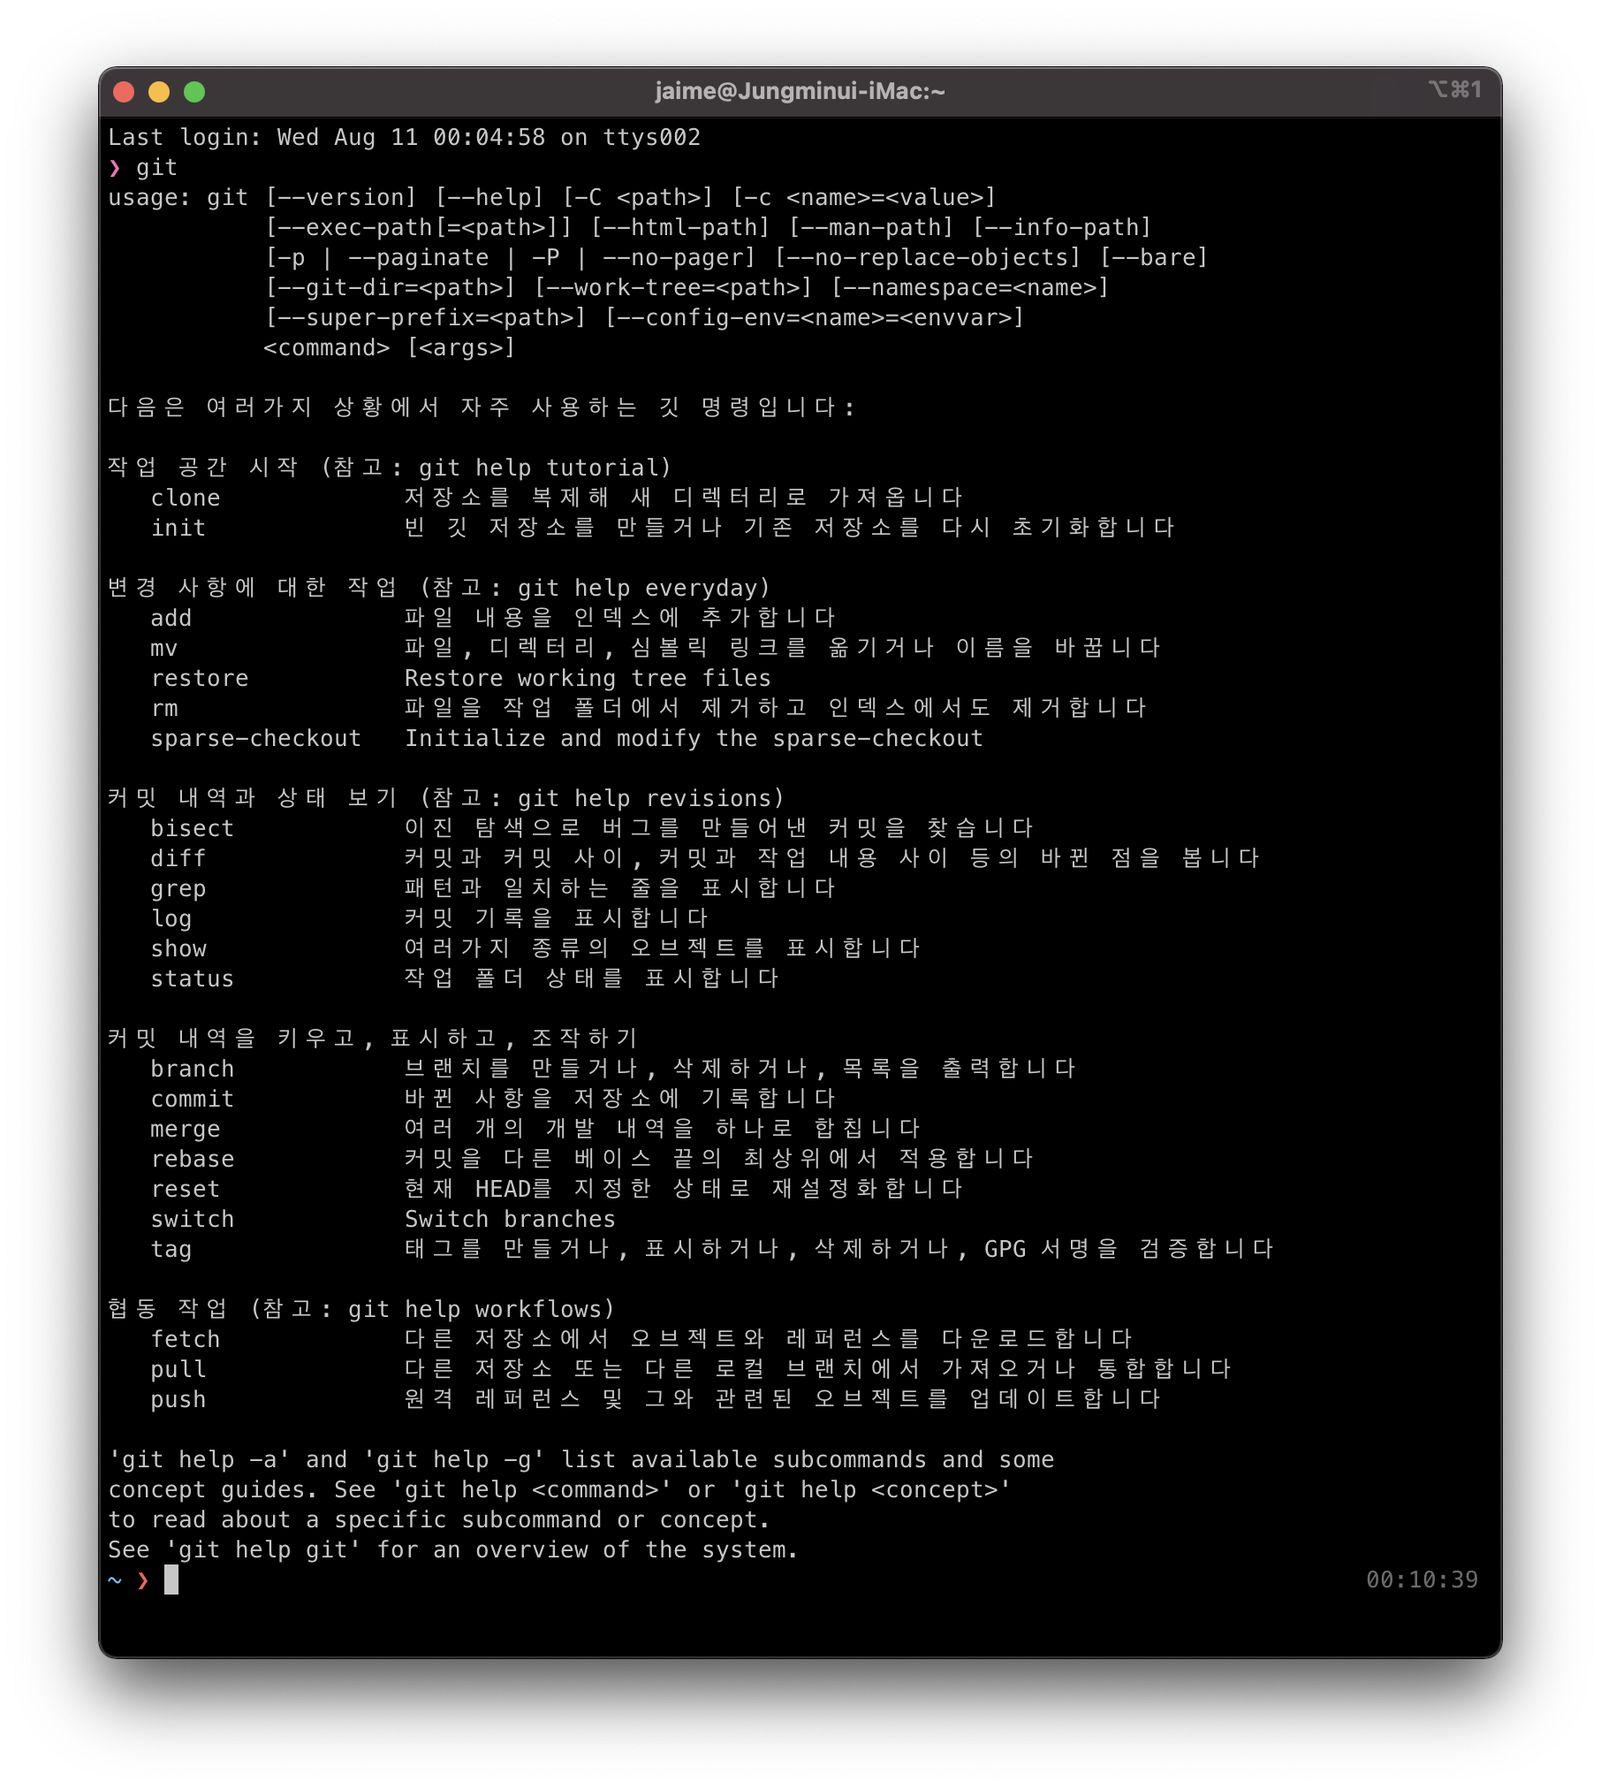Click the 'git help everyday' heading line
The height and width of the screenshot is (1789, 1601).
pyautogui.click(x=439, y=589)
